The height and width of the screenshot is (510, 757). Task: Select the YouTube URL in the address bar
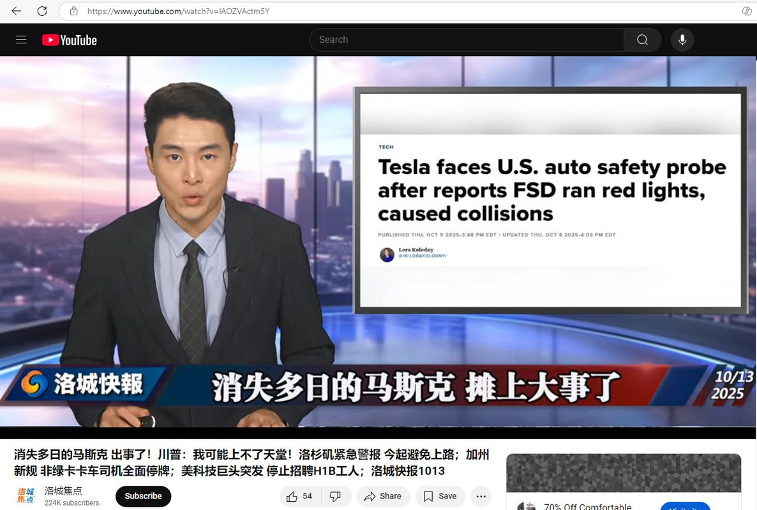(178, 11)
